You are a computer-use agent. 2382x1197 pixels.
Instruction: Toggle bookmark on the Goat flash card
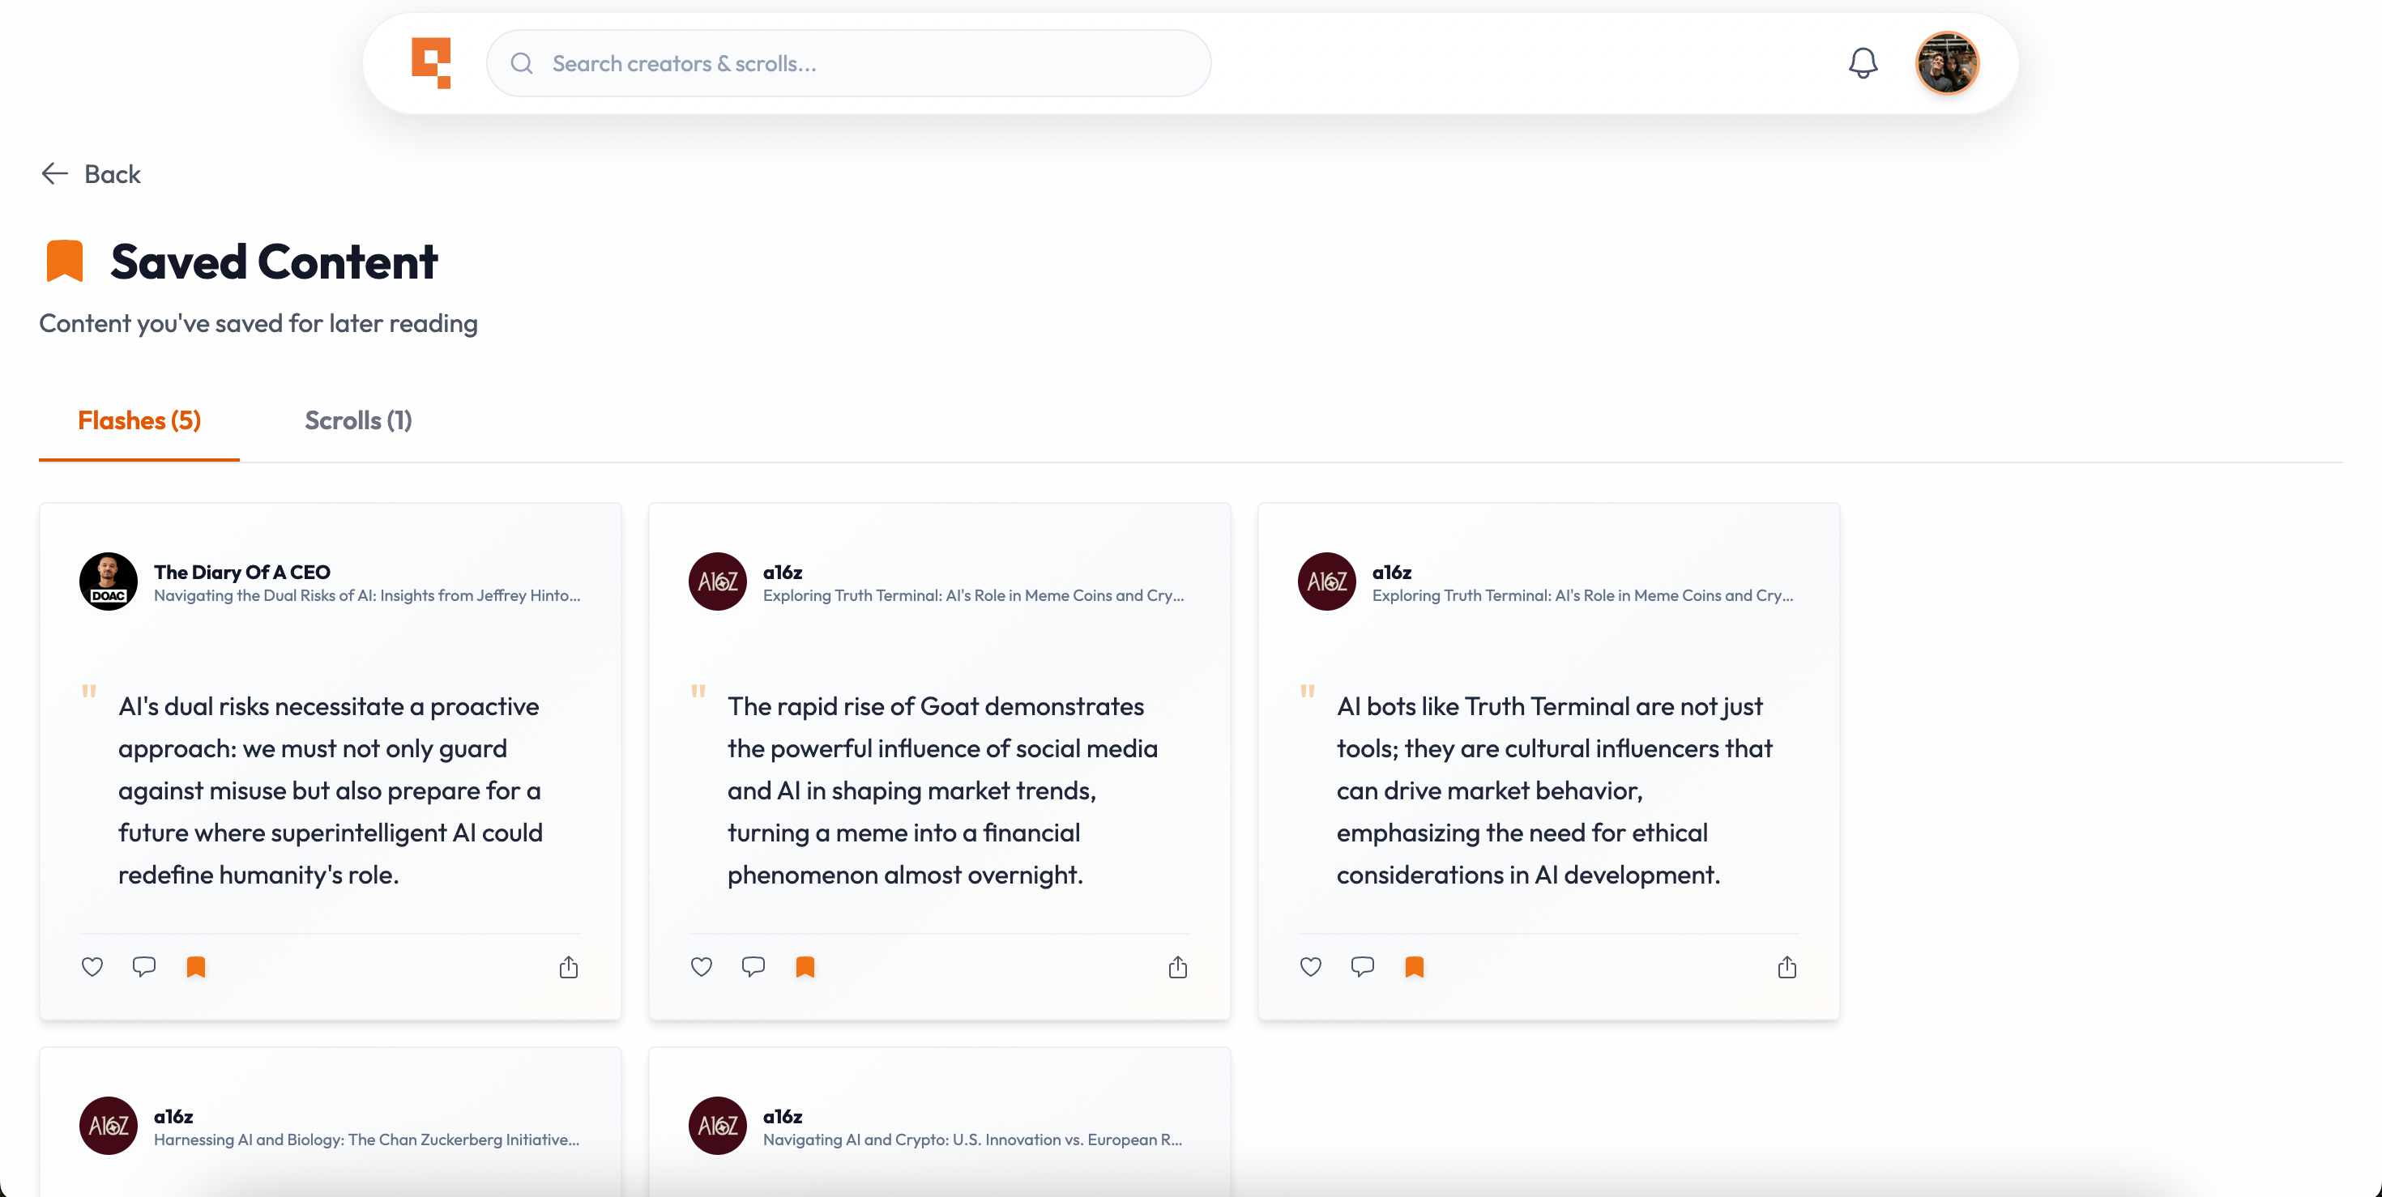805,967
